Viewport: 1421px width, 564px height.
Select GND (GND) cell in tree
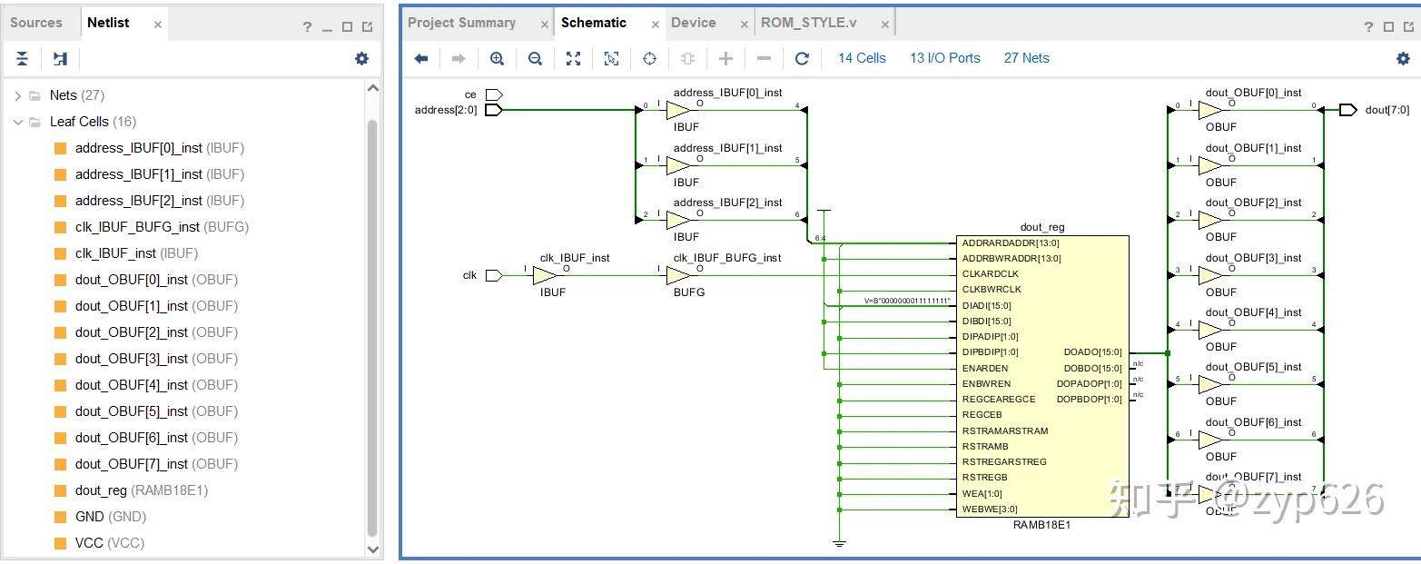(x=111, y=517)
